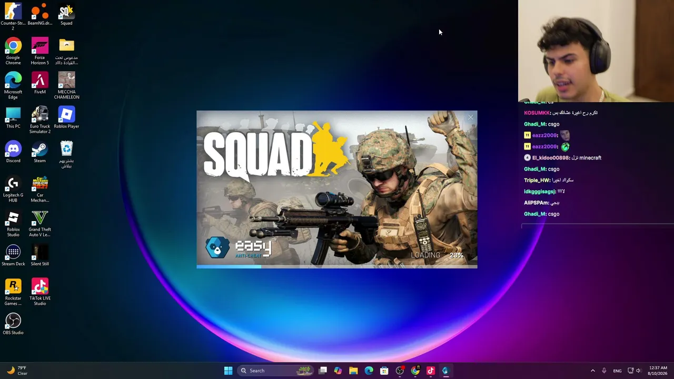Screen dimensions: 674x379
Task: Click the chat username AliPSPAm
Action: [536, 203]
